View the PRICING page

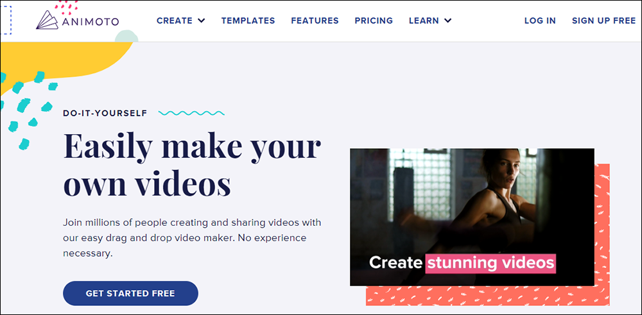[374, 21]
